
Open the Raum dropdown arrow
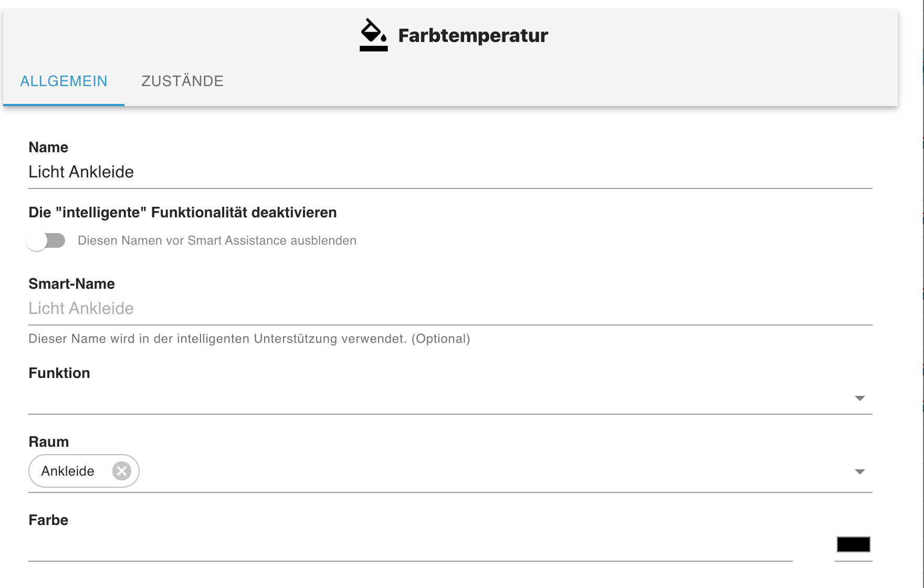[x=859, y=471]
